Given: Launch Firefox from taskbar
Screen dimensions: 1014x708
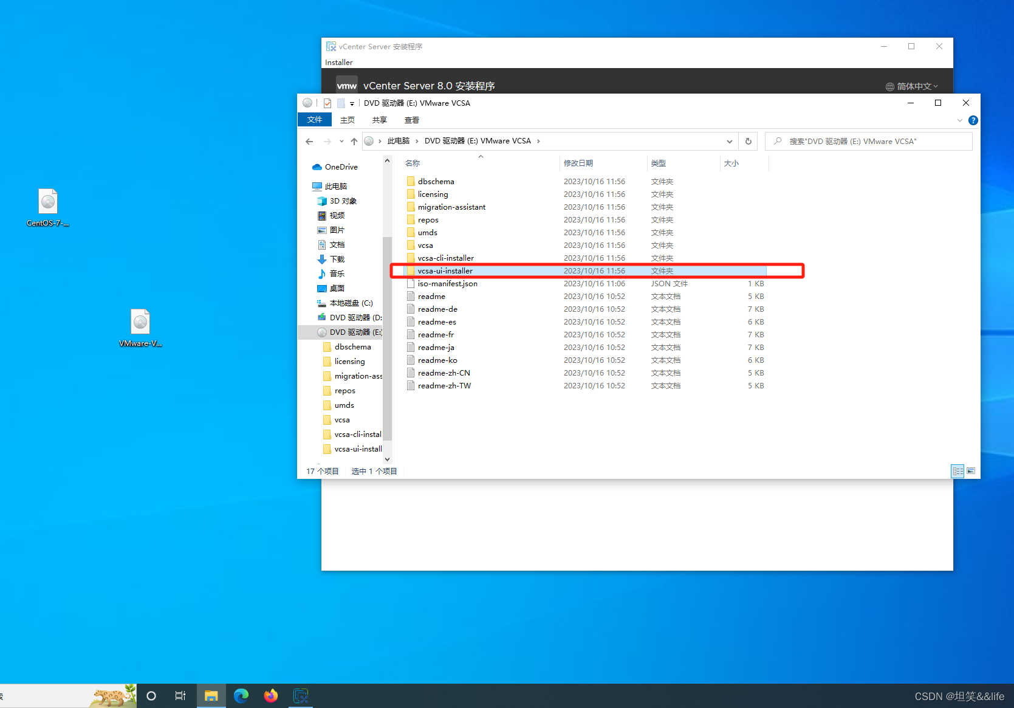Looking at the screenshot, I should [271, 696].
